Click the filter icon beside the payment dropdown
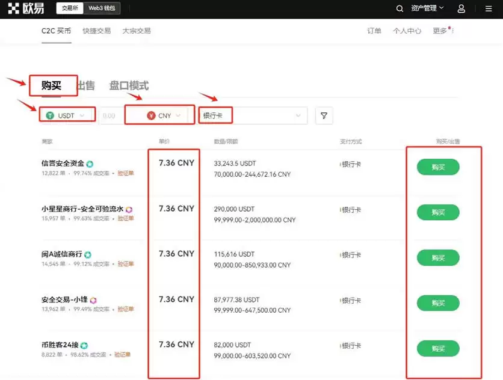503x380 pixels. click(x=324, y=115)
